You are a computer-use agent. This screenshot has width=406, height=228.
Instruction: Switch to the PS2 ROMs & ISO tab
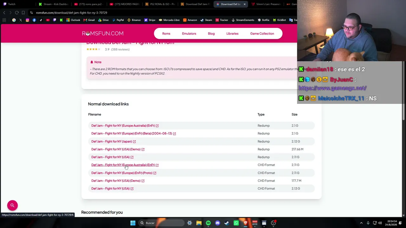coord(160,4)
